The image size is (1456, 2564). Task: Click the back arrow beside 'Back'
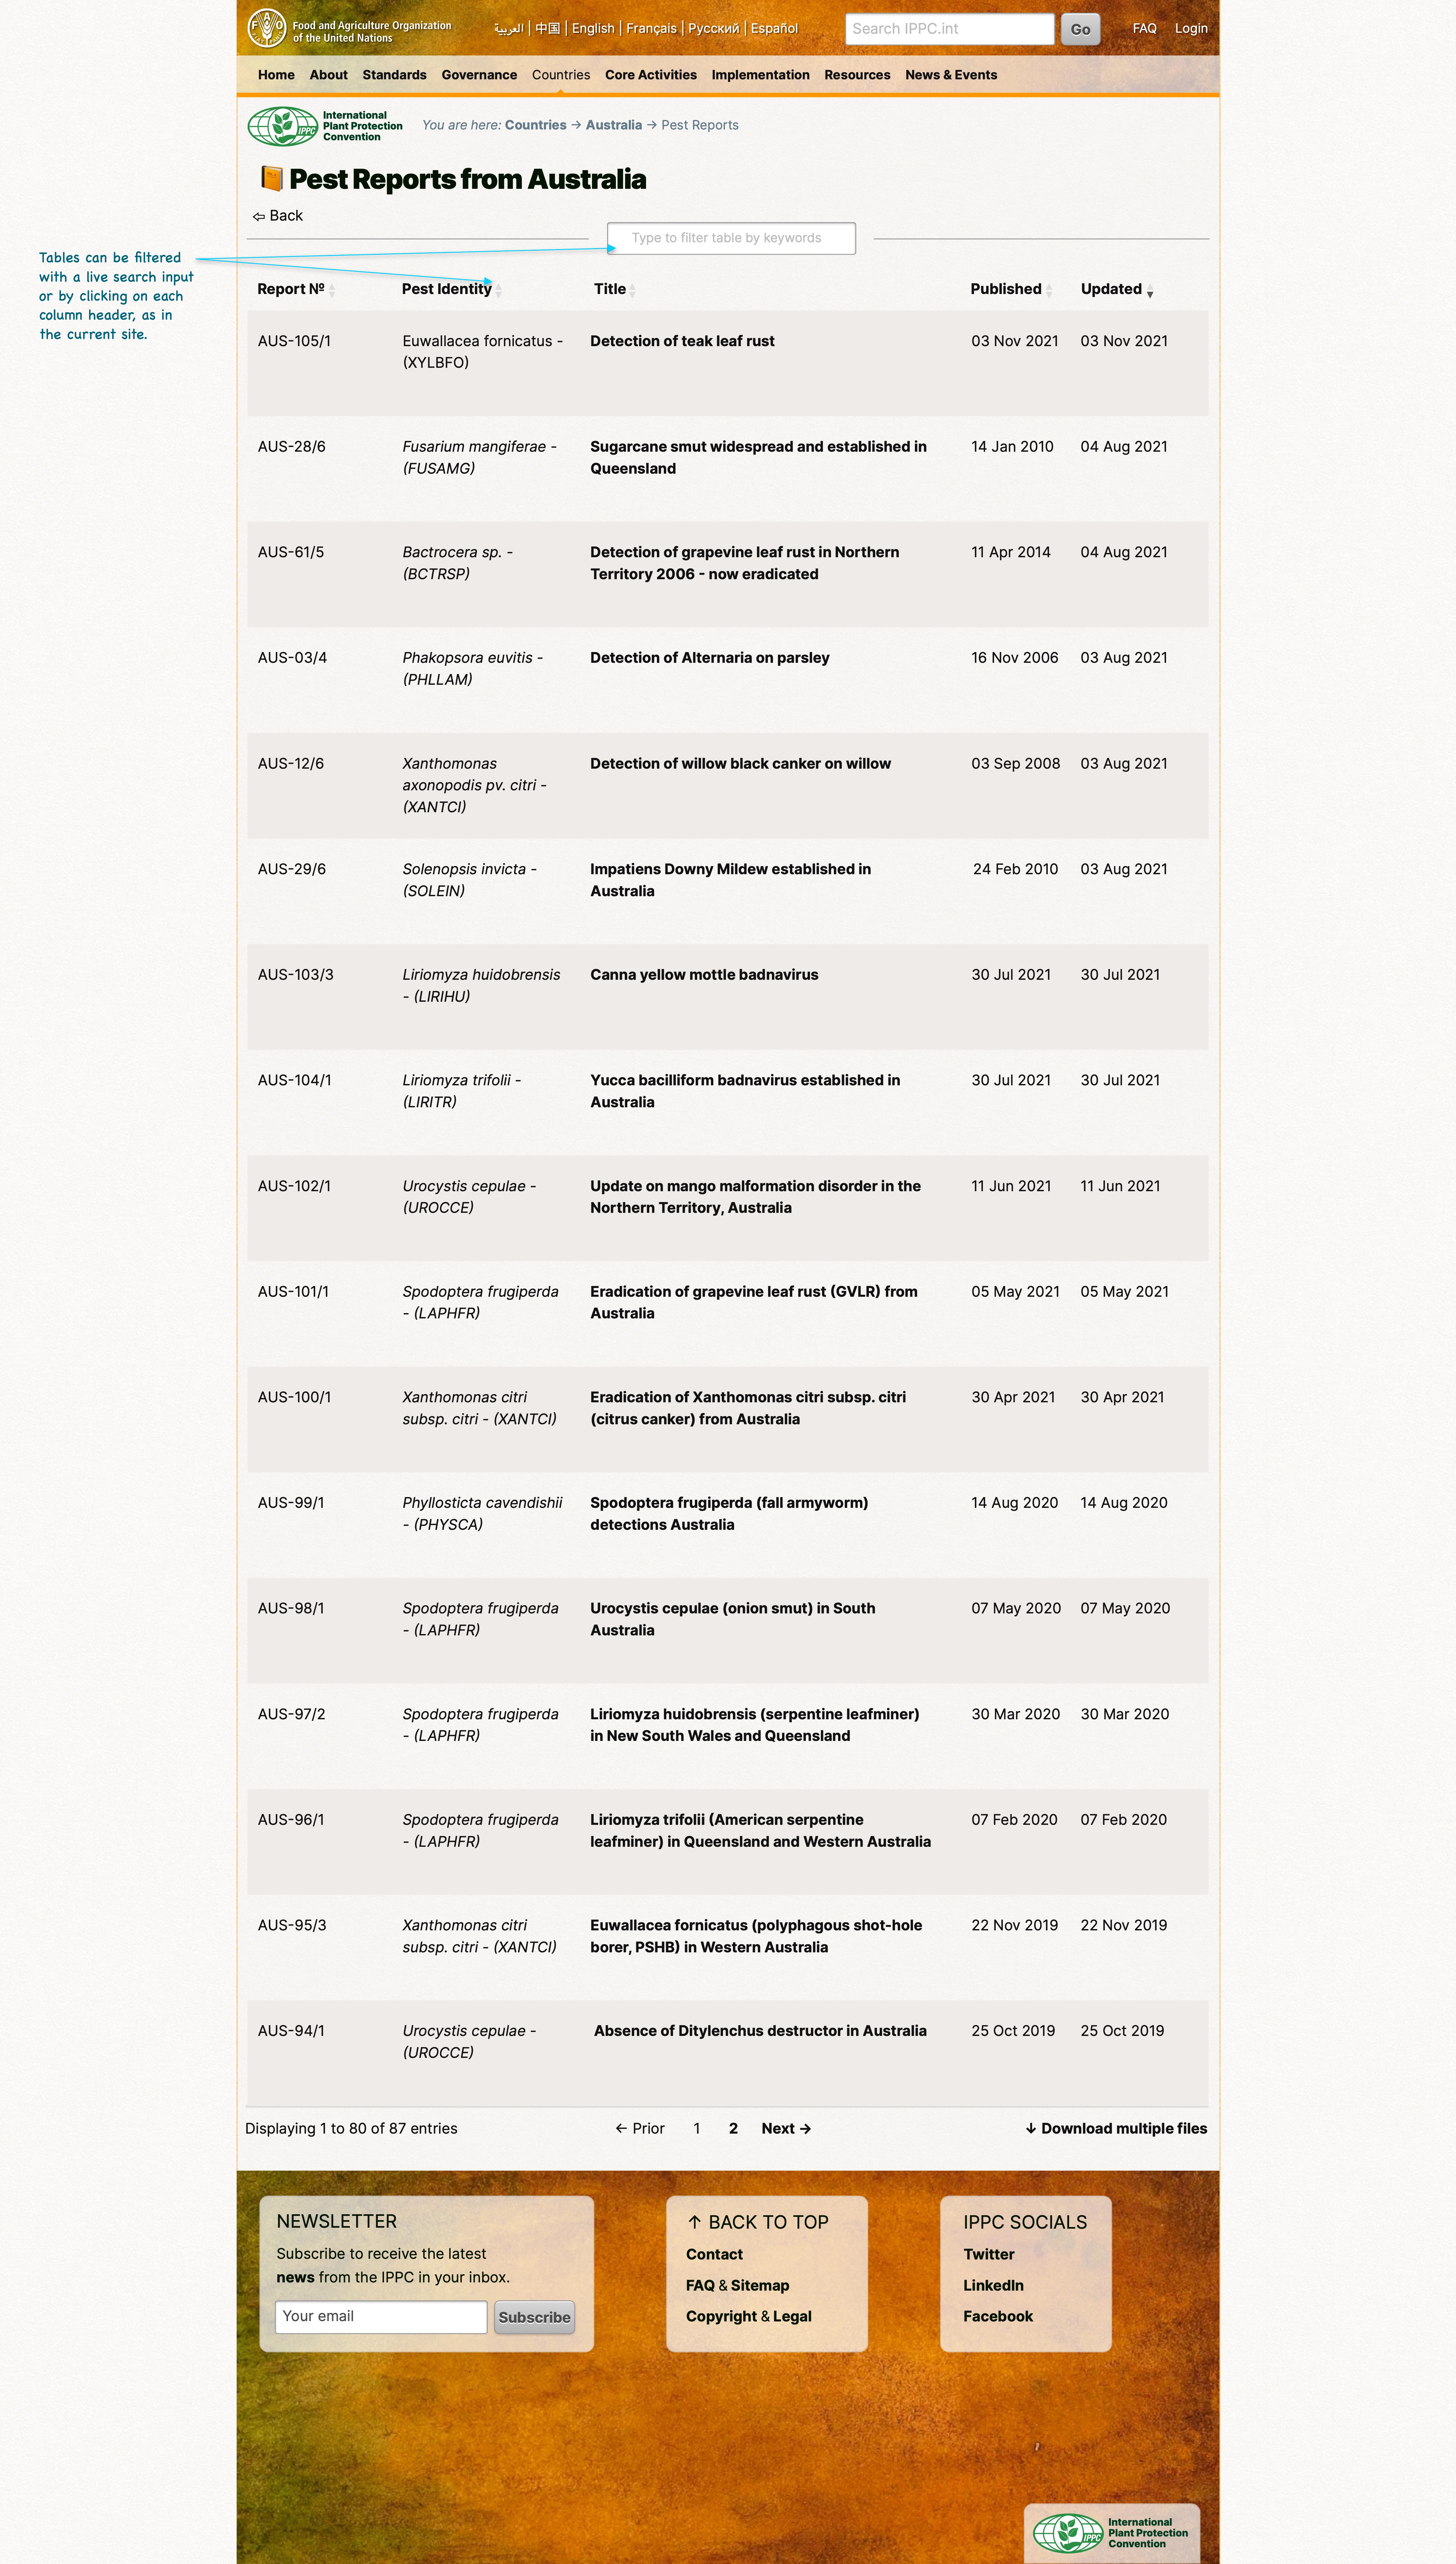coord(259,215)
